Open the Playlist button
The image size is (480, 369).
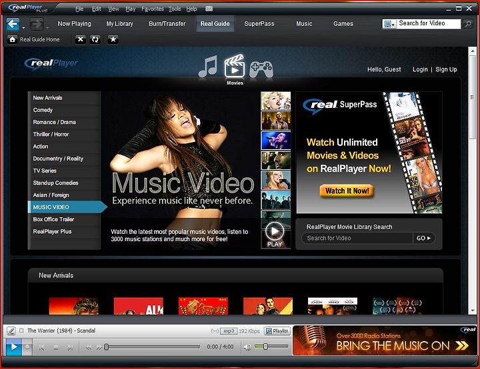pos(277,331)
